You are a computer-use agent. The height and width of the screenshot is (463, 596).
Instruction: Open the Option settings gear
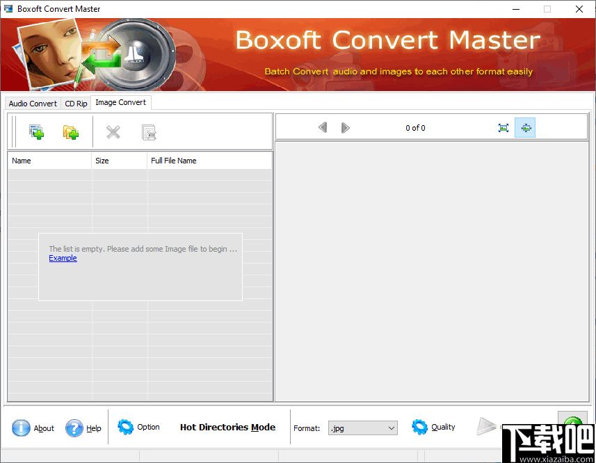127,427
